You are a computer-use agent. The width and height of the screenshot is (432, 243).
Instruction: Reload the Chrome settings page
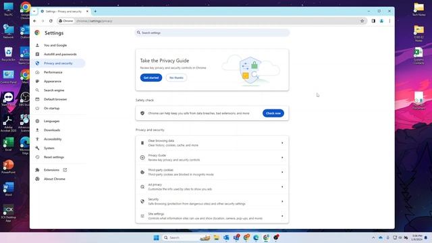[x=51, y=21]
